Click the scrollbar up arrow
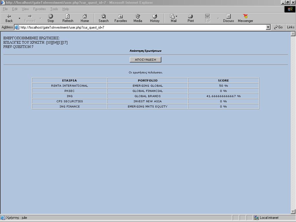296x222 pixels. [293, 34]
